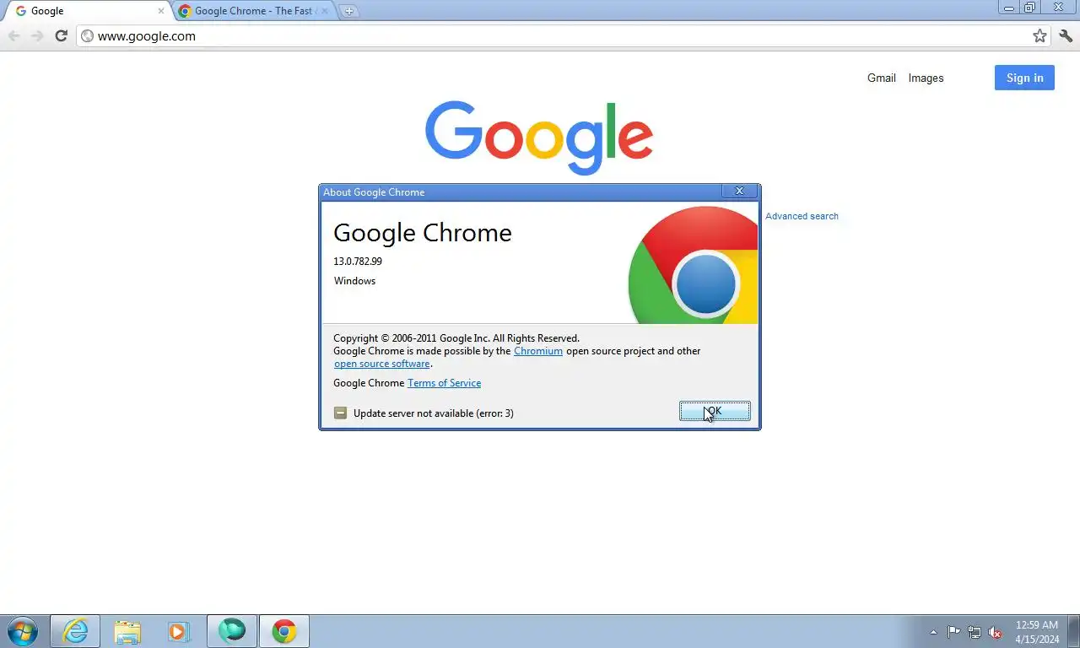Click the muted volume tray icon
1080x648 pixels.
(x=995, y=632)
